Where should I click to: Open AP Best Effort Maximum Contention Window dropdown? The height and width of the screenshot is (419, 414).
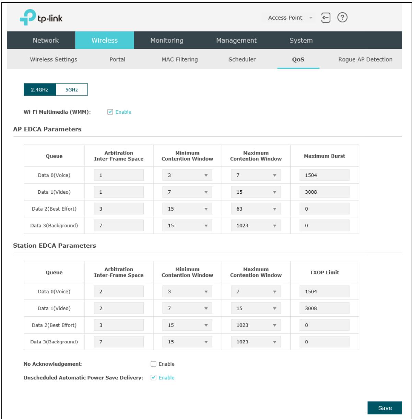point(256,209)
